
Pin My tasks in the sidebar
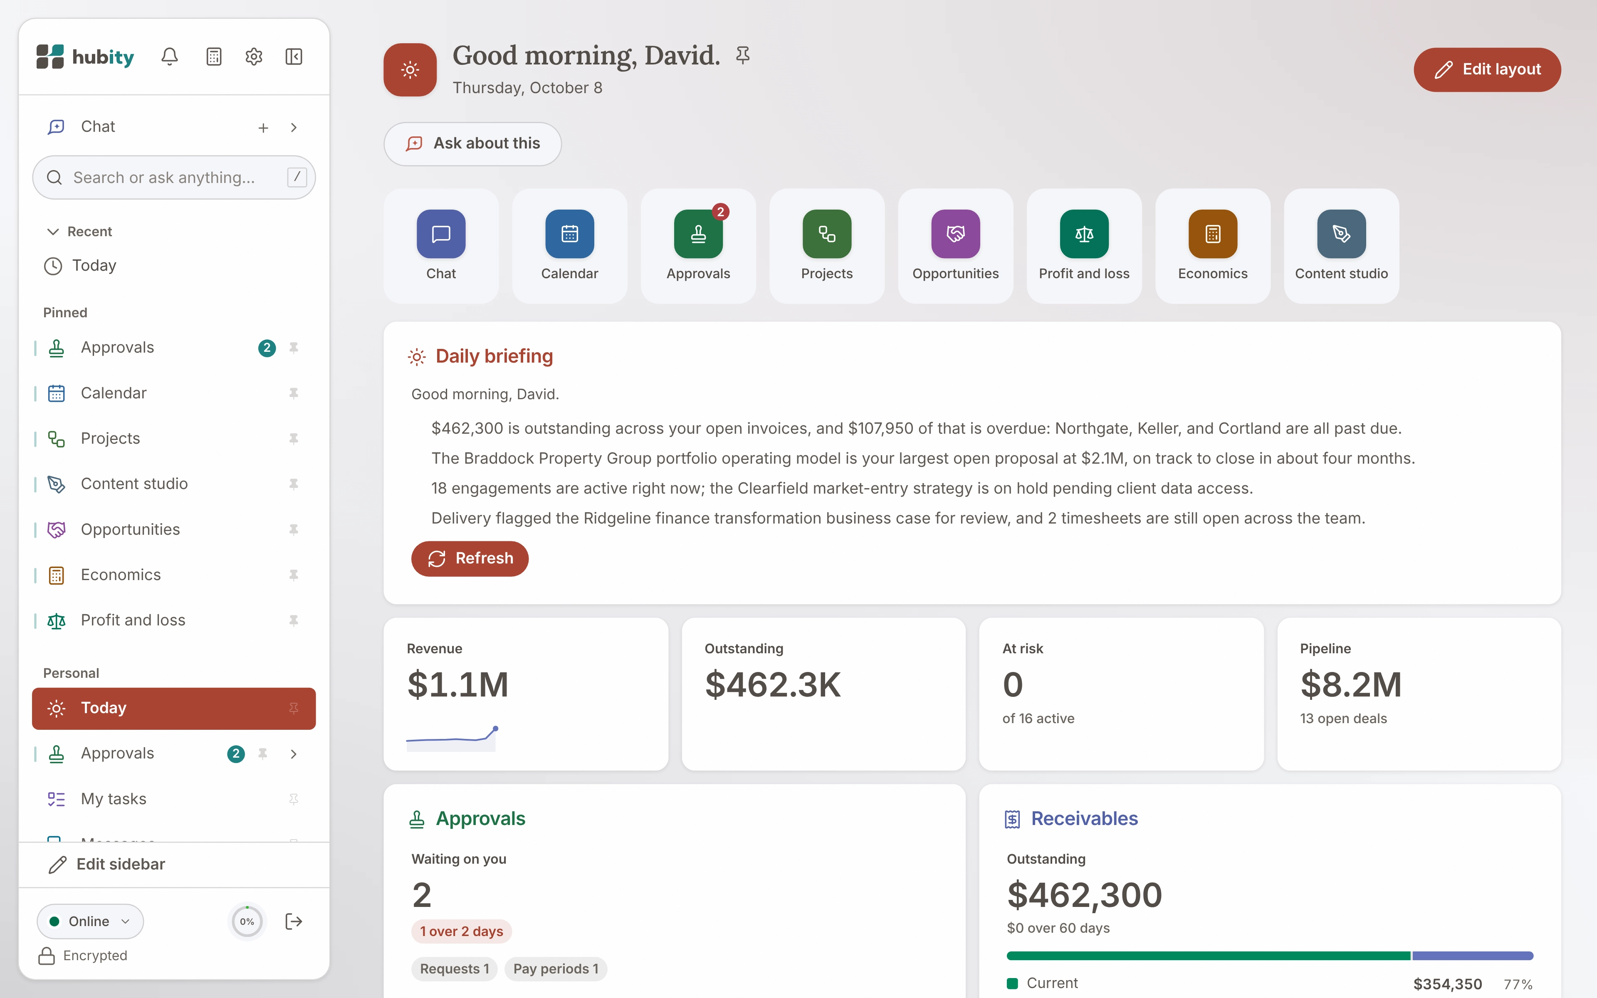pos(294,799)
